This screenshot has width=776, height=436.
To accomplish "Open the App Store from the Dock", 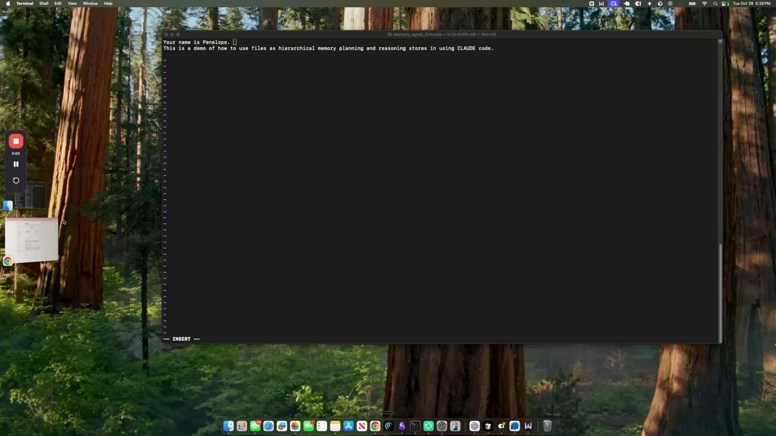I will point(349,426).
